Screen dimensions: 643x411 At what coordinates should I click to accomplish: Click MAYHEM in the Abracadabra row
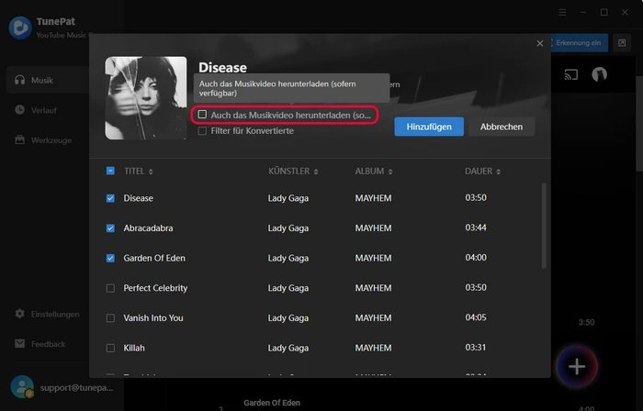(373, 228)
